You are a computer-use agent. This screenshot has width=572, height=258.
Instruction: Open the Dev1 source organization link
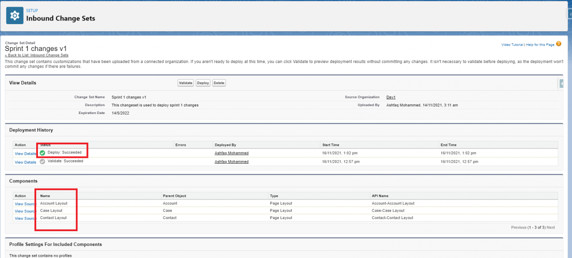[391, 97]
